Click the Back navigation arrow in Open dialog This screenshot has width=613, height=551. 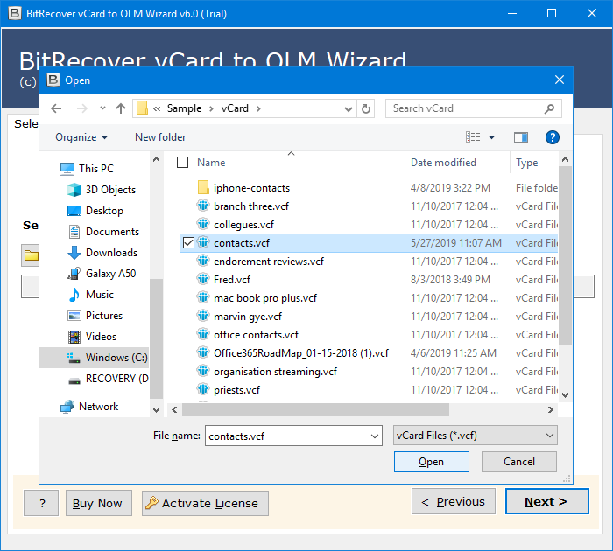coord(56,108)
